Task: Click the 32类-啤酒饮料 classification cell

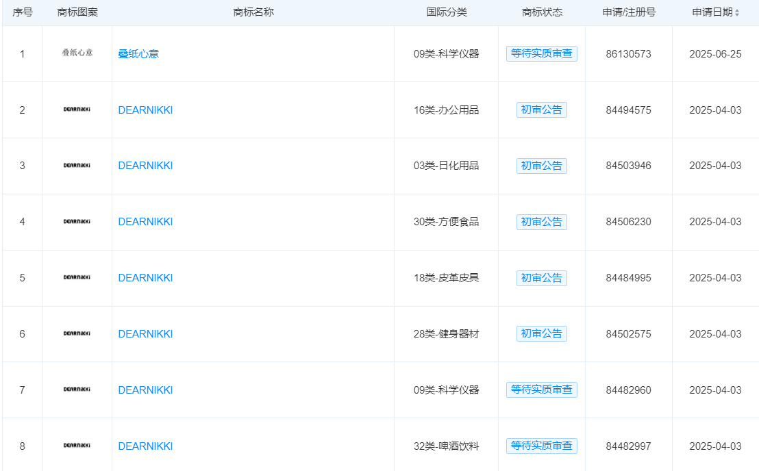Action: click(447, 446)
